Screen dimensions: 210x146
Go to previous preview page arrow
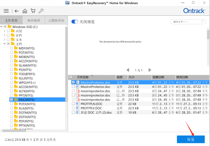tap(128, 70)
